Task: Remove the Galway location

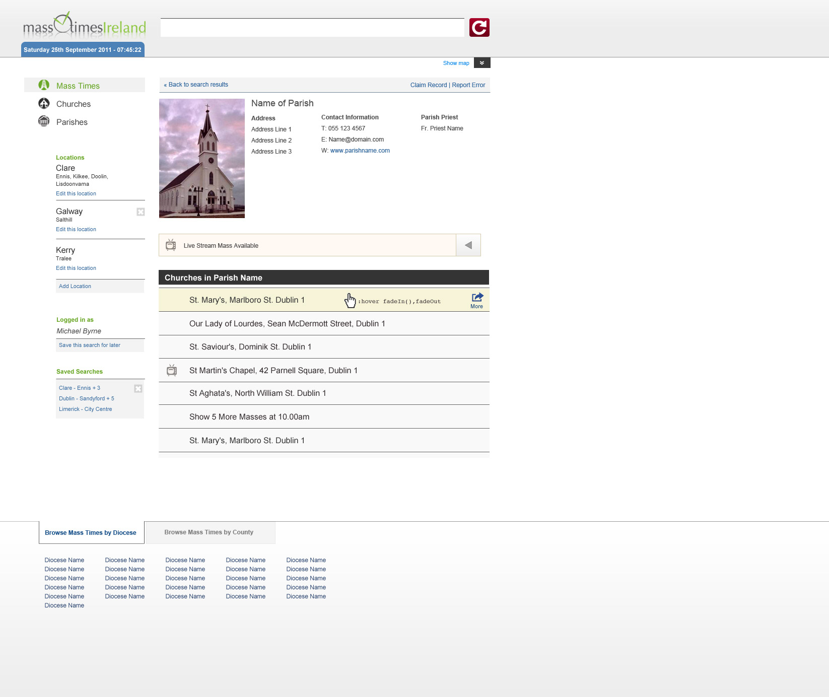Action: coord(141,212)
